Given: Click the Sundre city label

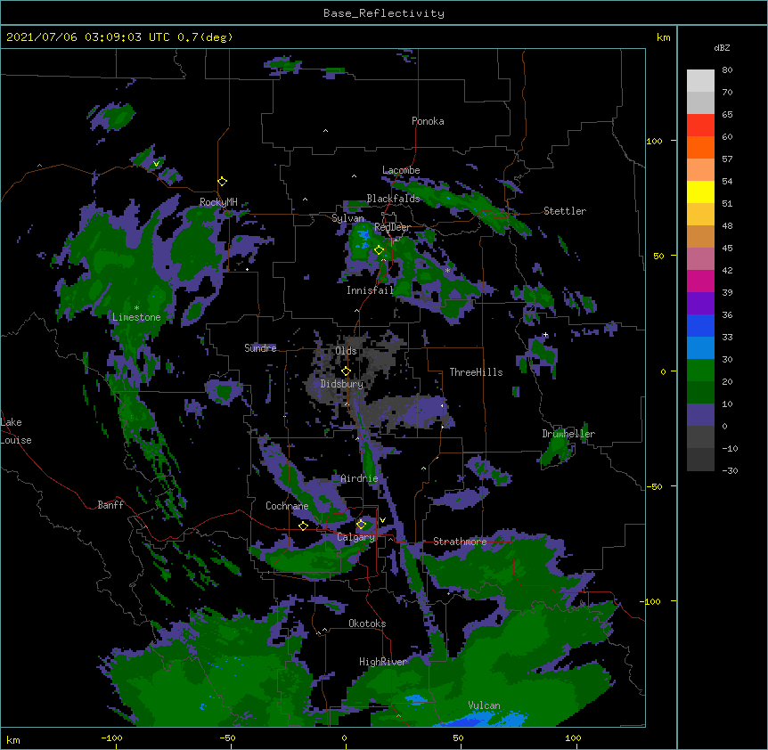Looking at the screenshot, I should pos(260,348).
